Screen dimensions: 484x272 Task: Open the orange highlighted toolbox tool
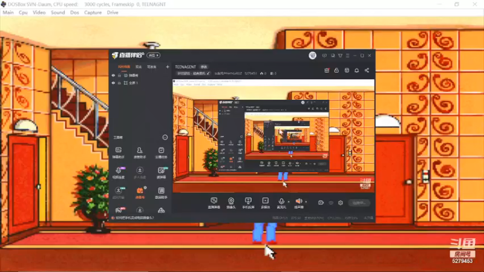pyautogui.click(x=140, y=193)
